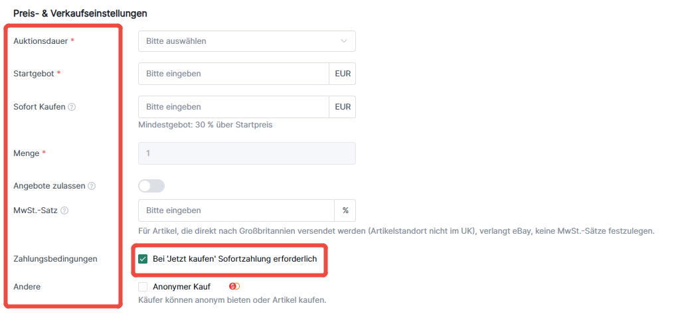Click the percent sign suffix of MwSt.-Satz

345,210
